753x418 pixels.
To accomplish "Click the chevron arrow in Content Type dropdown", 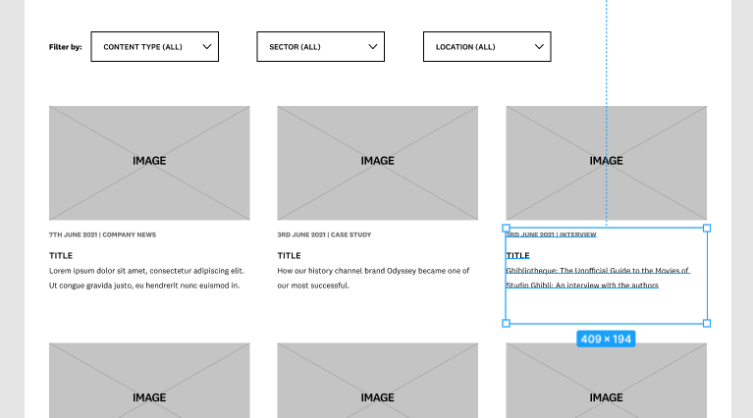I will pyautogui.click(x=207, y=46).
